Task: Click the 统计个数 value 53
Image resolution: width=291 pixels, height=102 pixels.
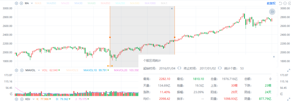Action: pyautogui.click(x=242, y=68)
